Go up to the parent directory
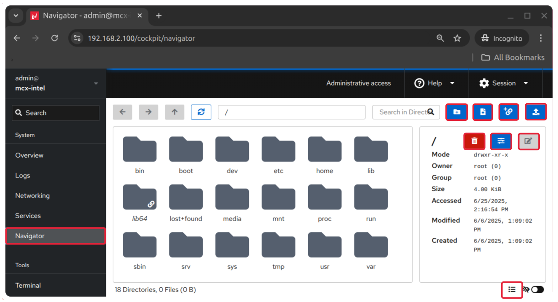The image size is (558, 302). tap(175, 112)
